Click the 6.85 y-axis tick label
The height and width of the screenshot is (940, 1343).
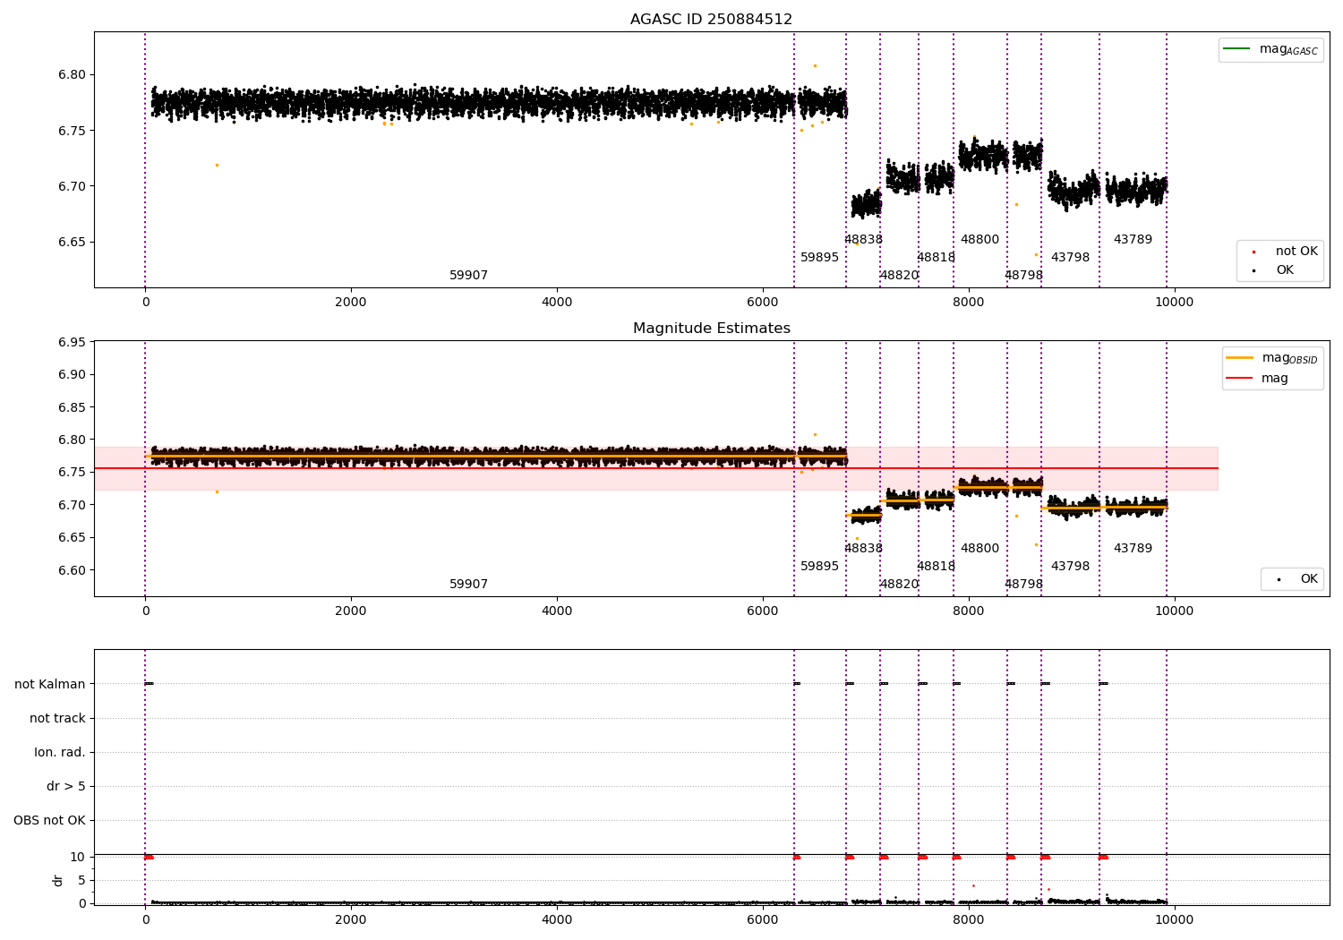72,407
